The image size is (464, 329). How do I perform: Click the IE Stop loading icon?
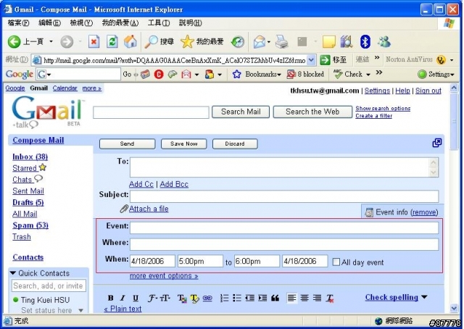click(x=94, y=42)
